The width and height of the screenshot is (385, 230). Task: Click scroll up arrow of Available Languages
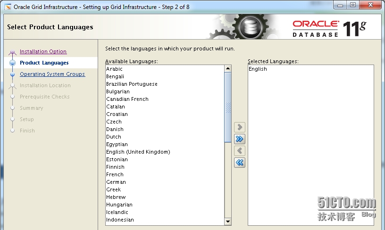(x=228, y=68)
